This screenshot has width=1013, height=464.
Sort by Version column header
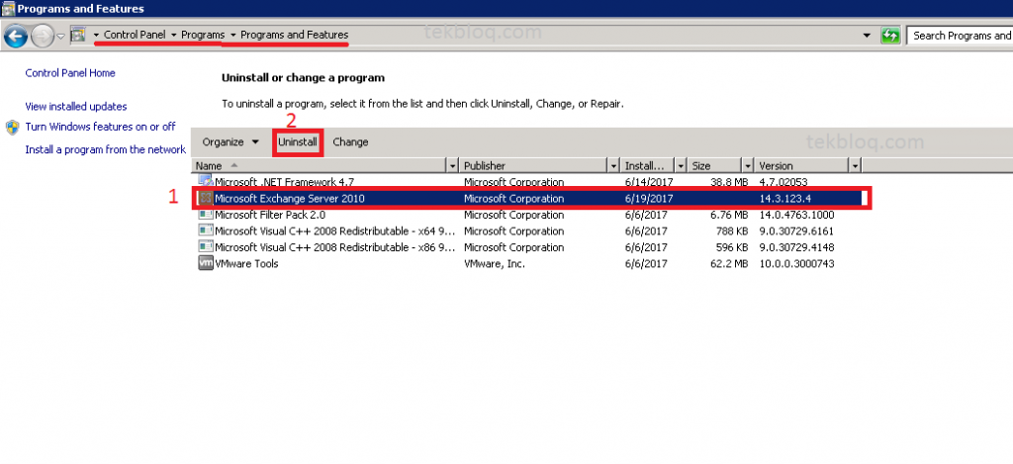(802, 166)
